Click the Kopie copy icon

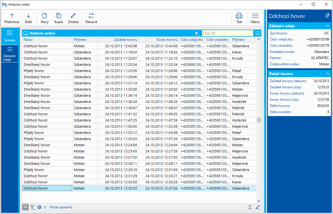[x=58, y=16]
